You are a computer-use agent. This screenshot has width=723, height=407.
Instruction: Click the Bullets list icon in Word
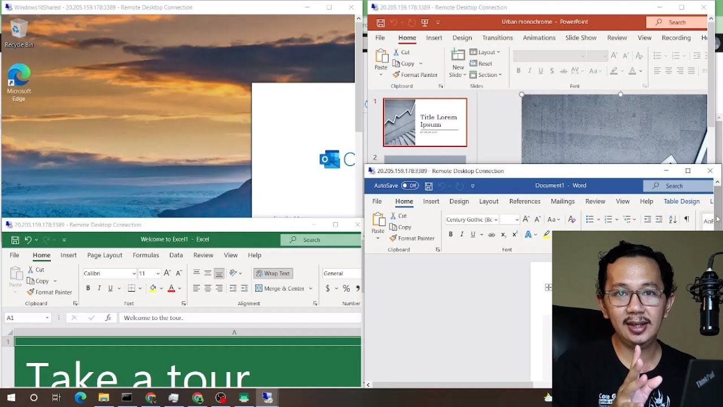pyautogui.click(x=590, y=219)
